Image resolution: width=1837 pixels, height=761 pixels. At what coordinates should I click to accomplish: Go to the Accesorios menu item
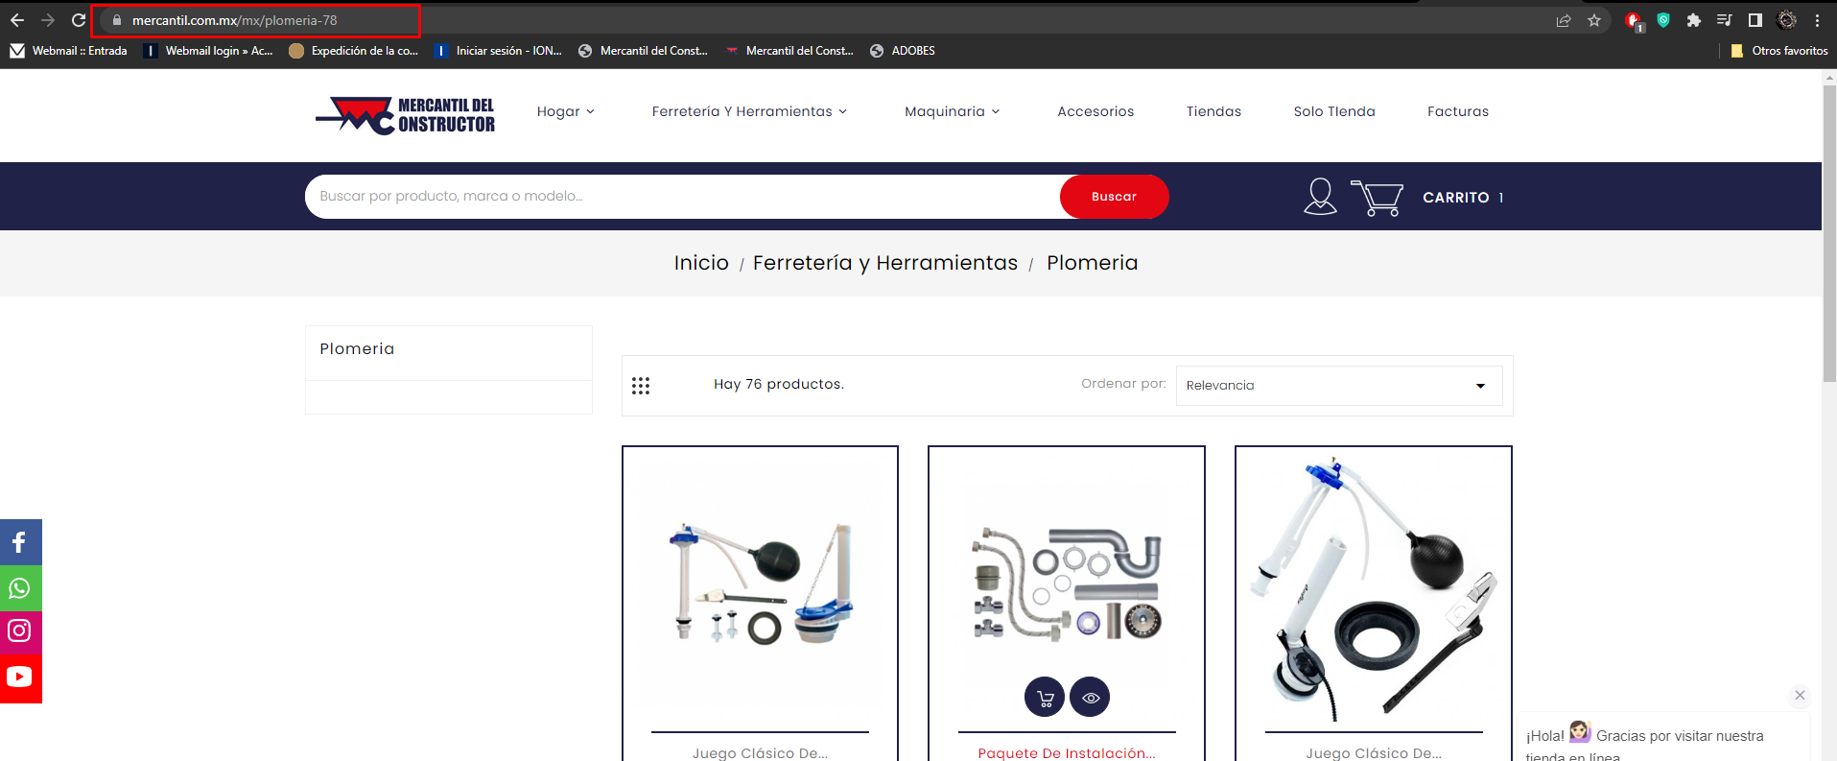pos(1095,111)
